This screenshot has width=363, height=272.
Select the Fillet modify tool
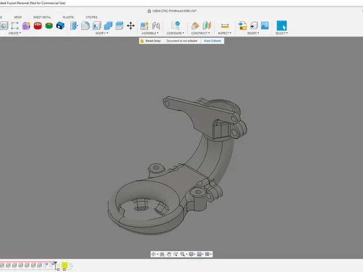(x=86, y=25)
